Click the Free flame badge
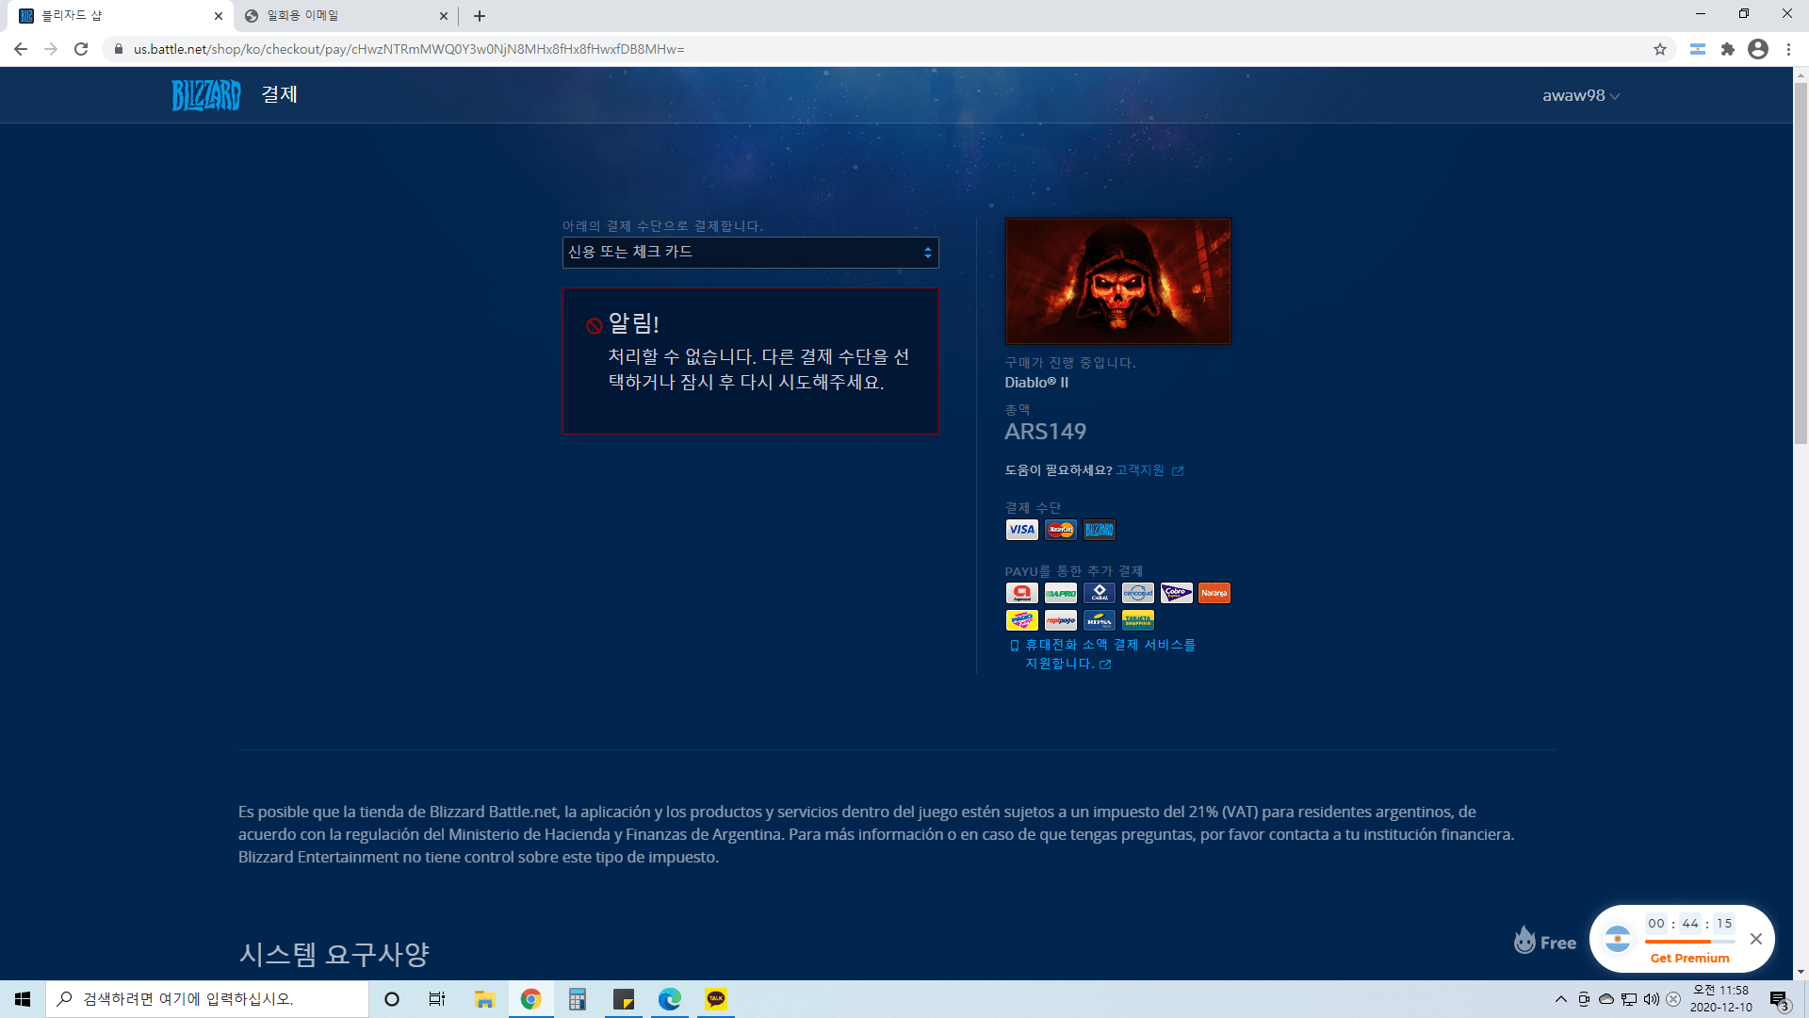 (1545, 940)
